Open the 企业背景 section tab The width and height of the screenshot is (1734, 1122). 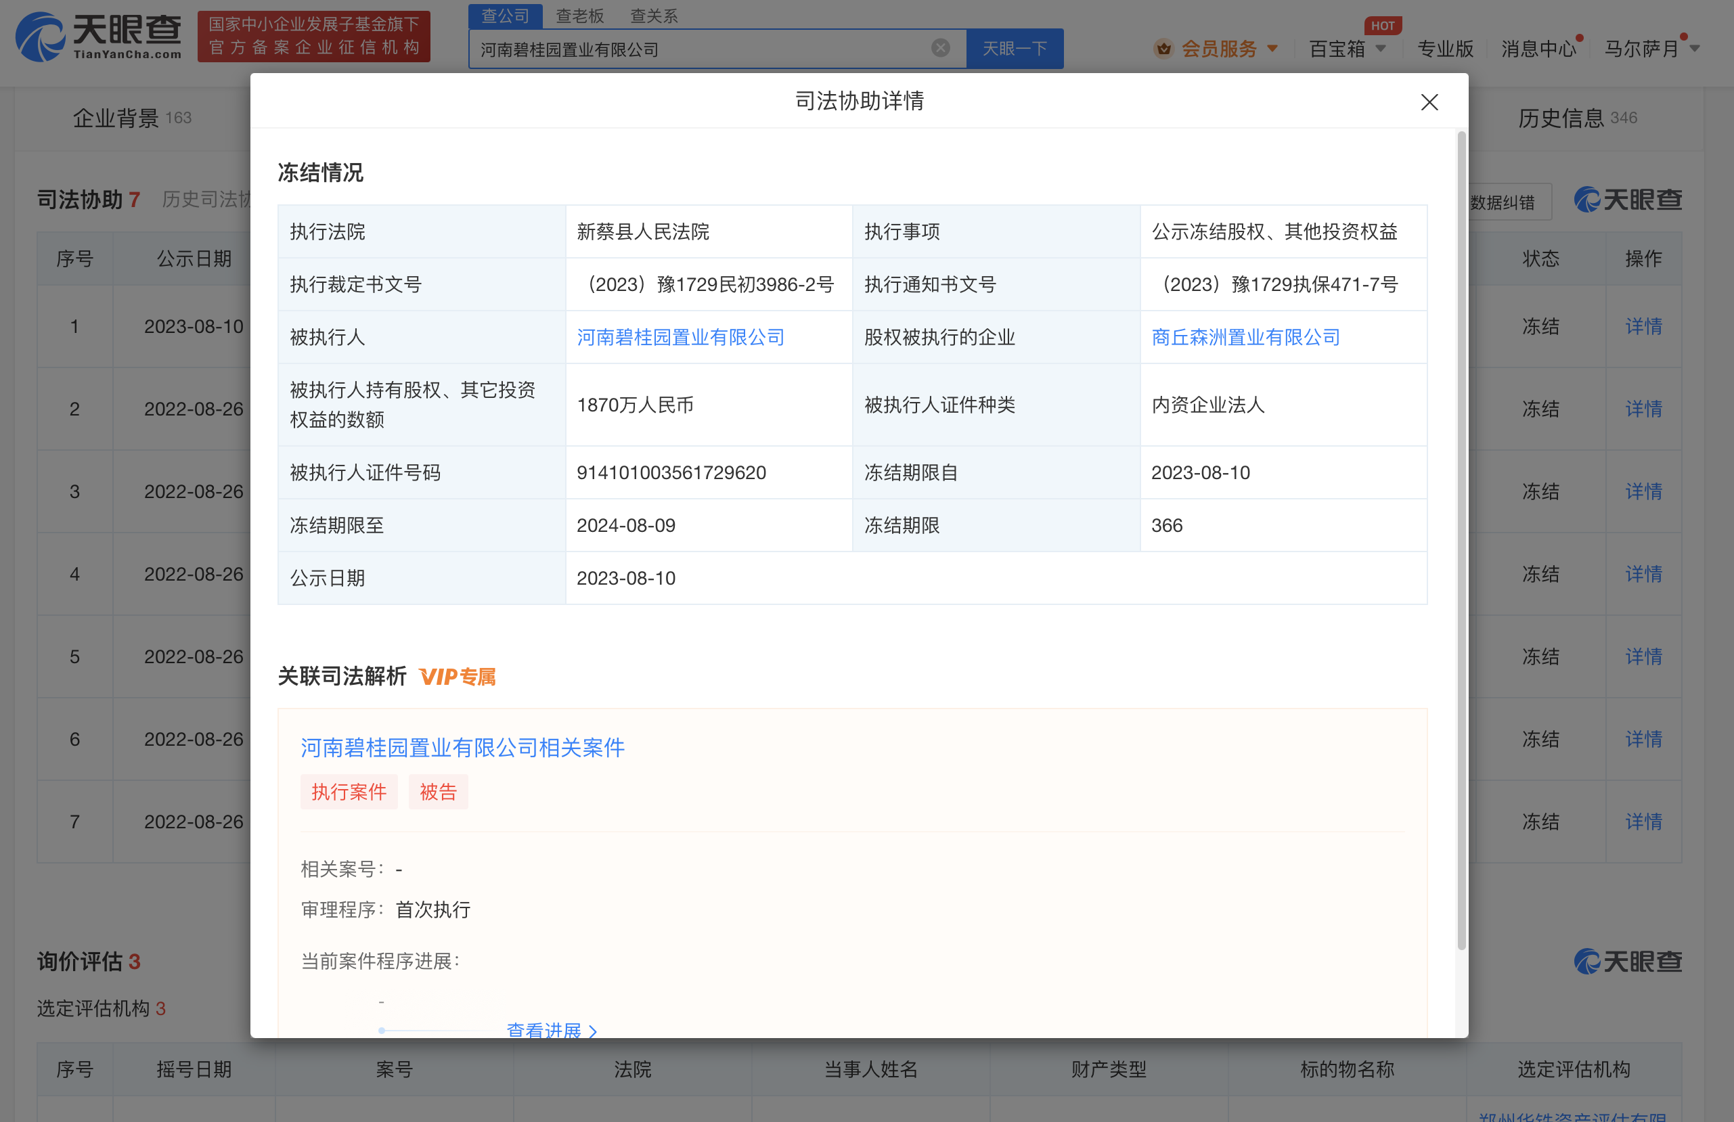click(x=116, y=118)
